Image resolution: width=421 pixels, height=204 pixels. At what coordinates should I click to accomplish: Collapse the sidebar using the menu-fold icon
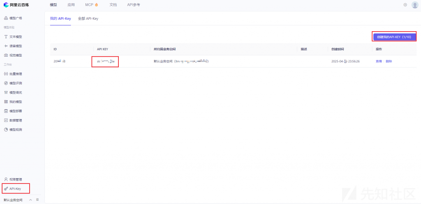point(37,200)
